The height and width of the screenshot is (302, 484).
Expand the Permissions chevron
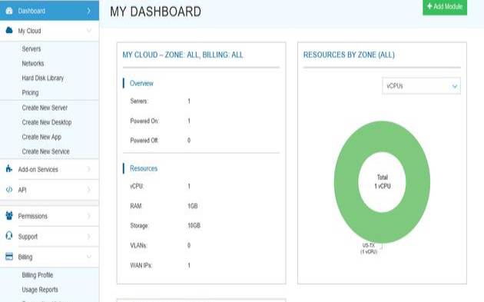pos(89,216)
